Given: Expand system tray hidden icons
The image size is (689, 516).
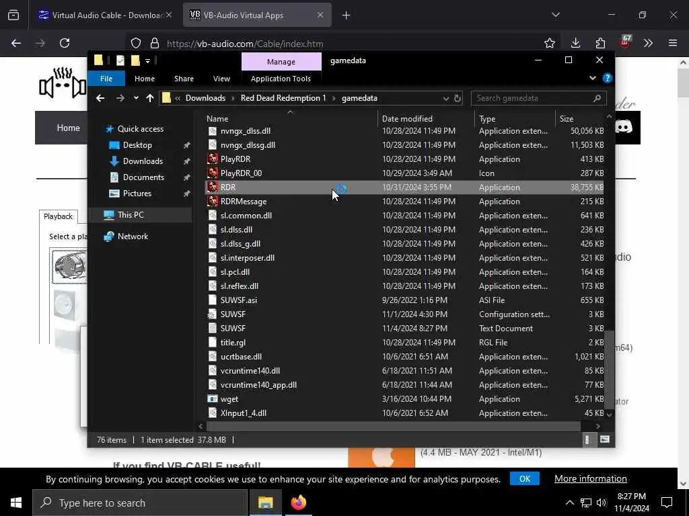Looking at the screenshot, I should point(569,503).
